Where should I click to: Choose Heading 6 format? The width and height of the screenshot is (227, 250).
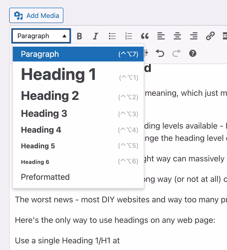click(x=78, y=162)
